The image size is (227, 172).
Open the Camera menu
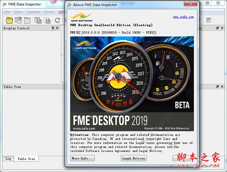click(x=33, y=12)
